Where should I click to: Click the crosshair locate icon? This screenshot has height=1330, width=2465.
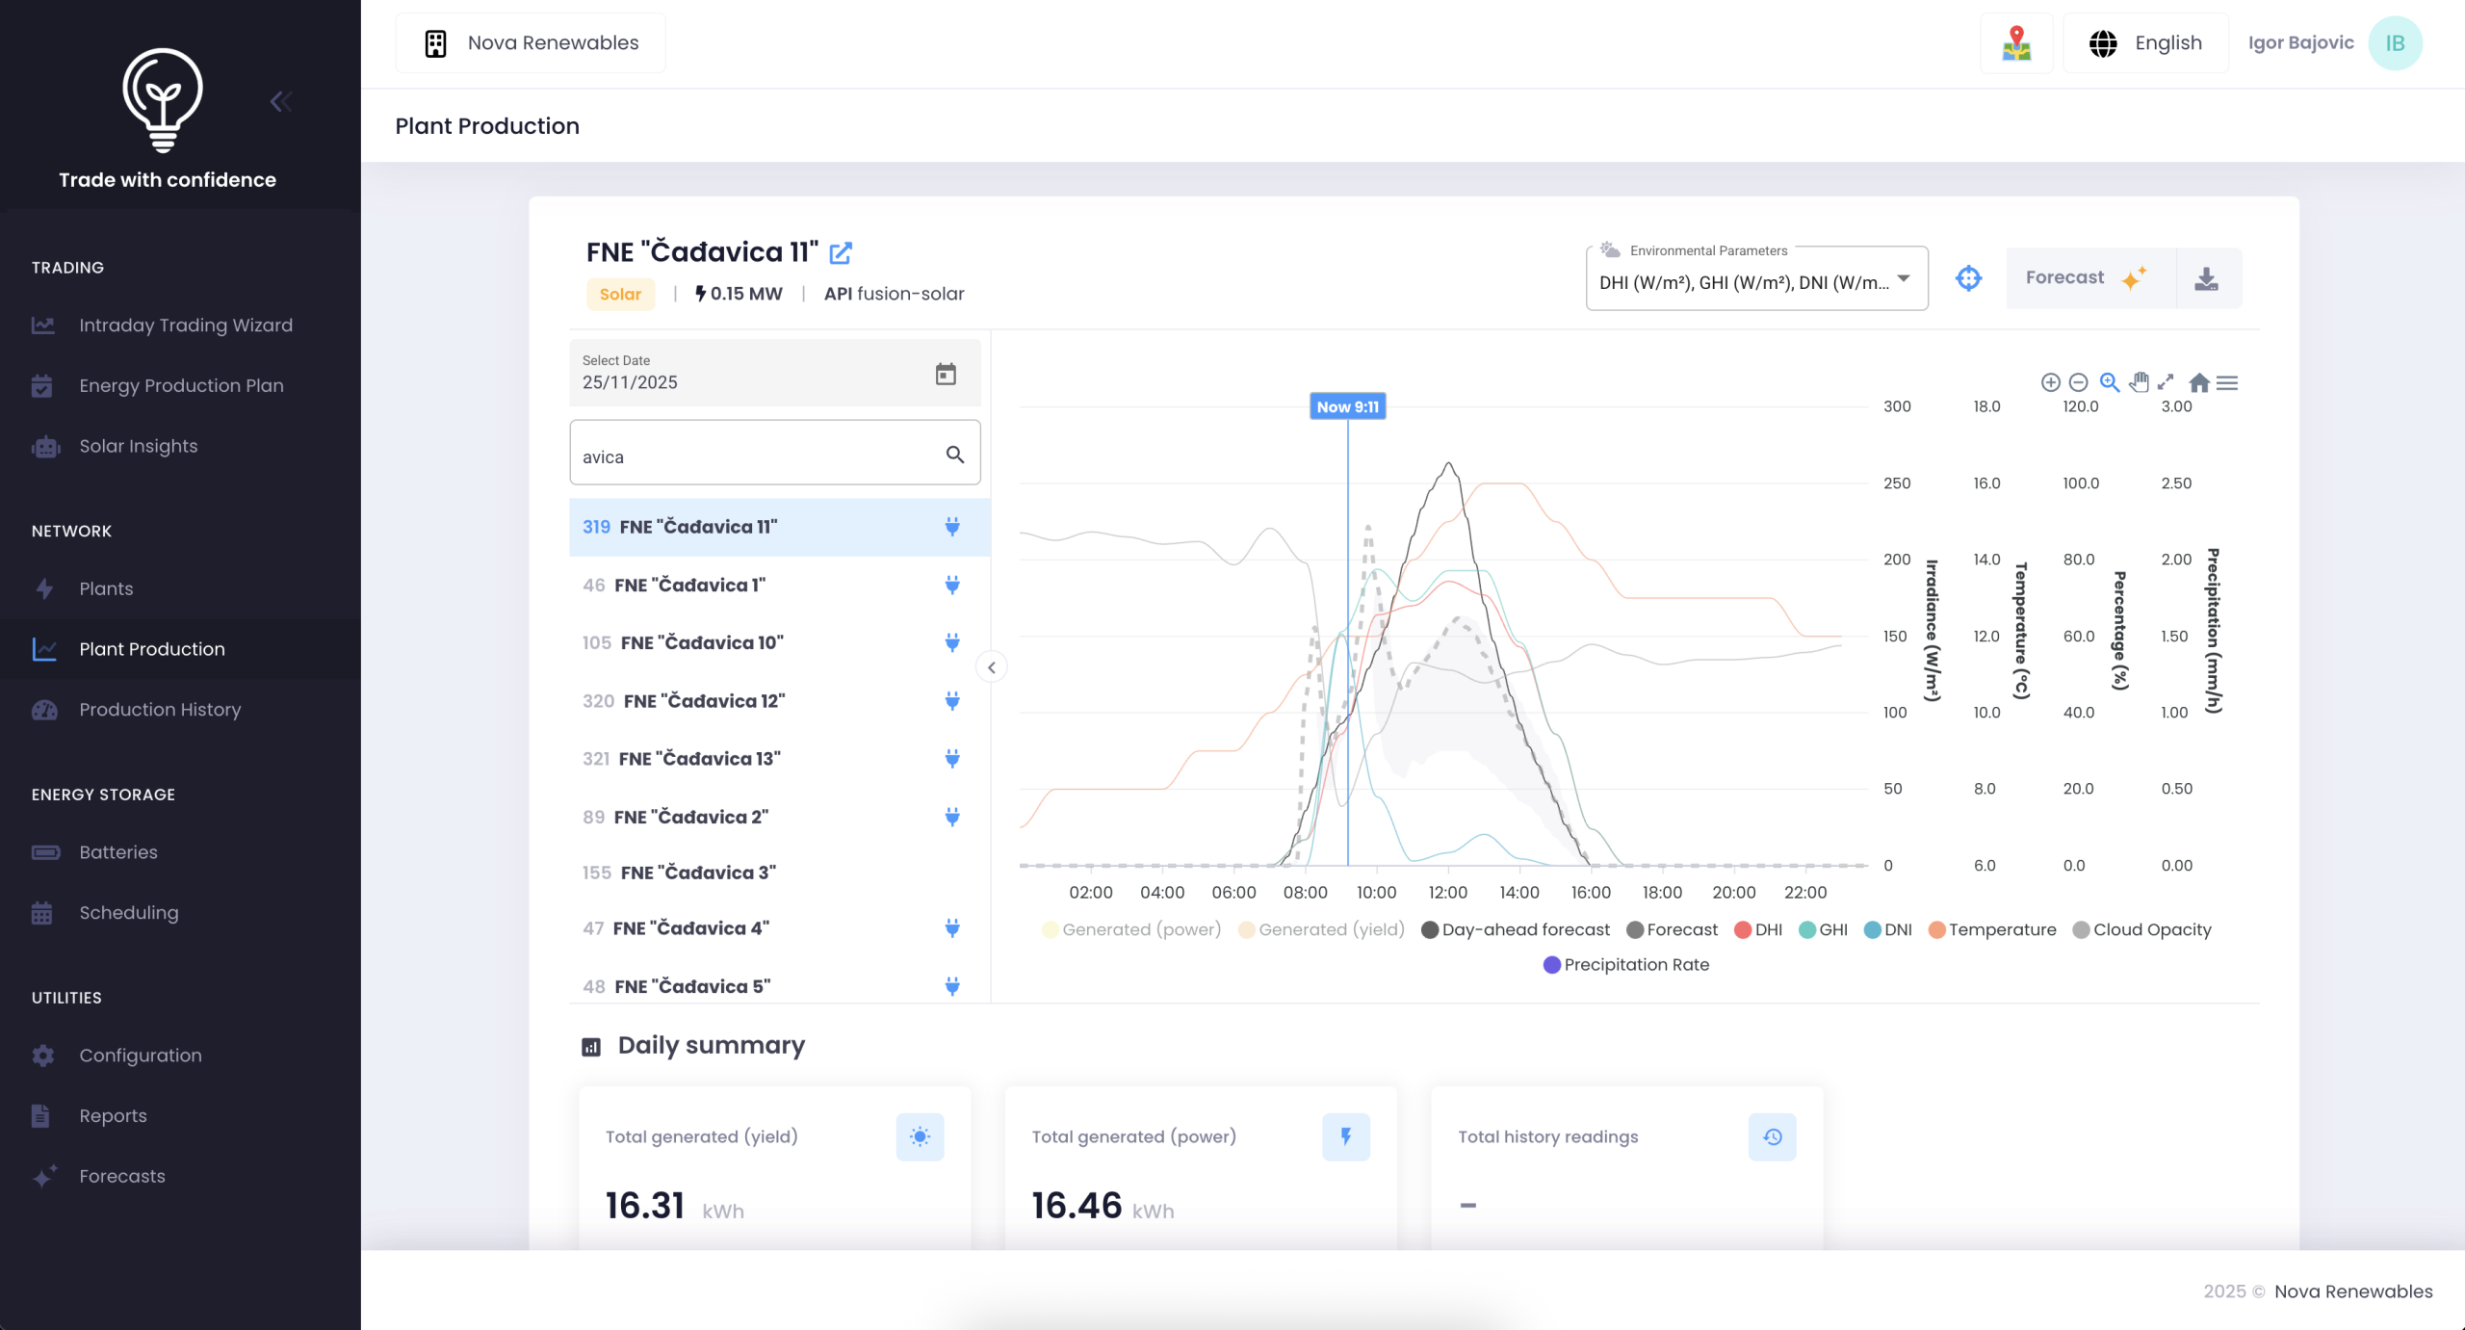[1968, 278]
